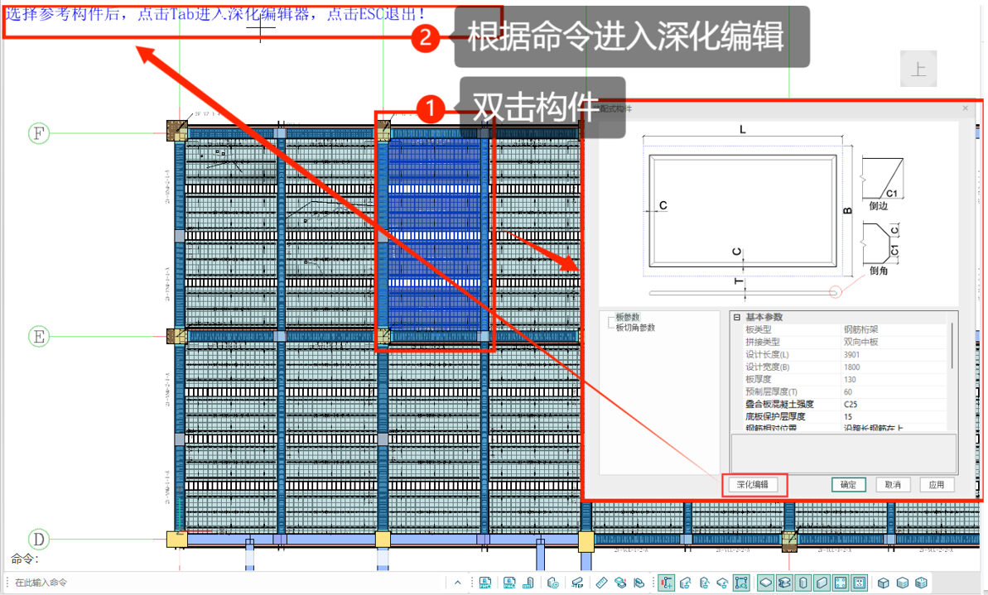Viewport: 988px width, 595px height.
Task: Click the flat component with basket icon
Action: coord(723,583)
